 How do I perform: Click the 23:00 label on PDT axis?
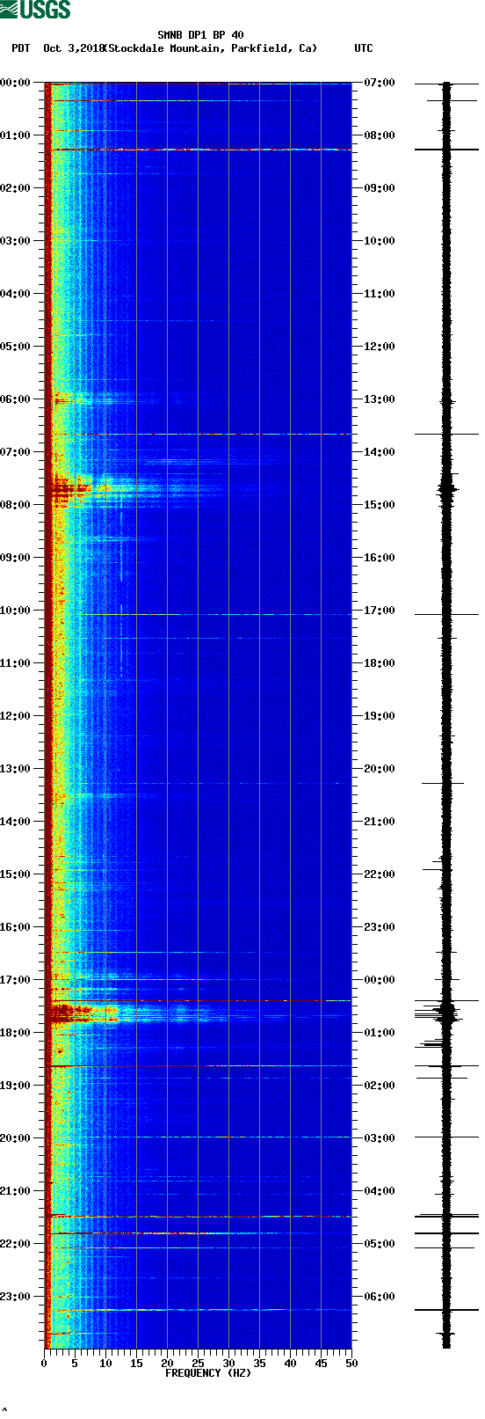16,1297
